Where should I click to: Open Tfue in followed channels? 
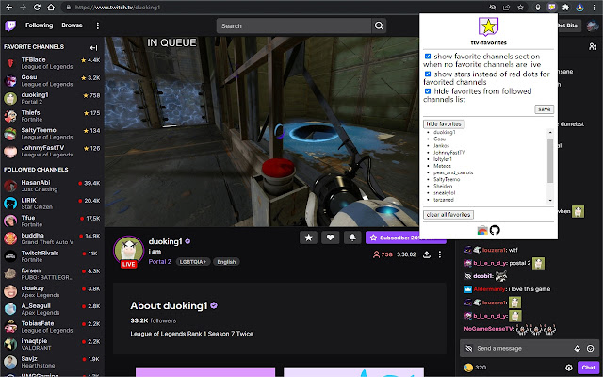(x=52, y=221)
